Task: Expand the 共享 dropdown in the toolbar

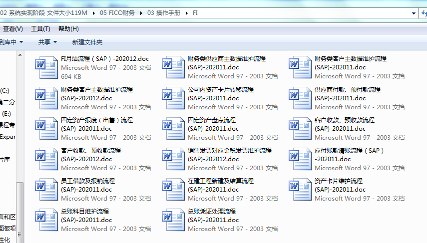Action: point(47,42)
